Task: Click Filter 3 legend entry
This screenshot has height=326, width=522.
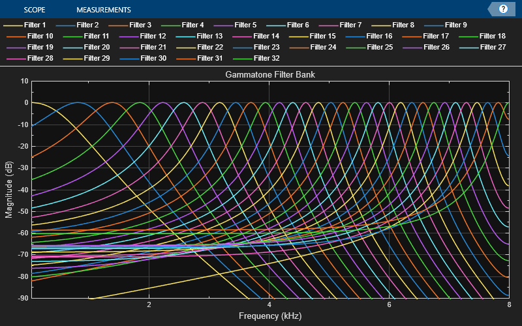Action: coord(140,25)
